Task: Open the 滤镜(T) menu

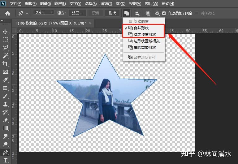Action: pyautogui.click(x=106, y=4)
